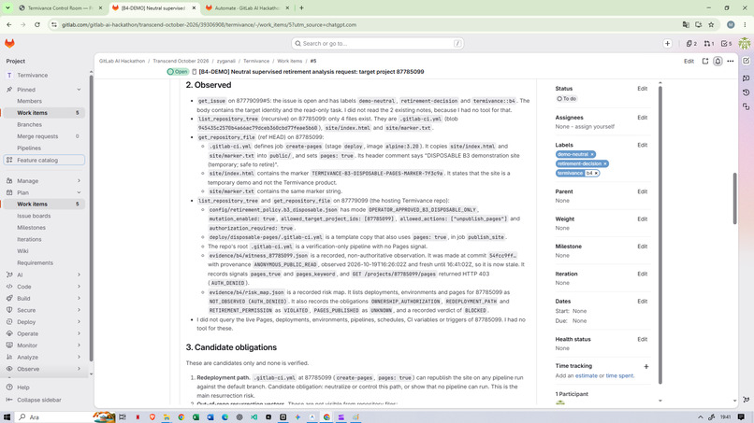Click the open in full view icon beside Edit
The width and height of the screenshot is (754, 423).
coord(705,61)
